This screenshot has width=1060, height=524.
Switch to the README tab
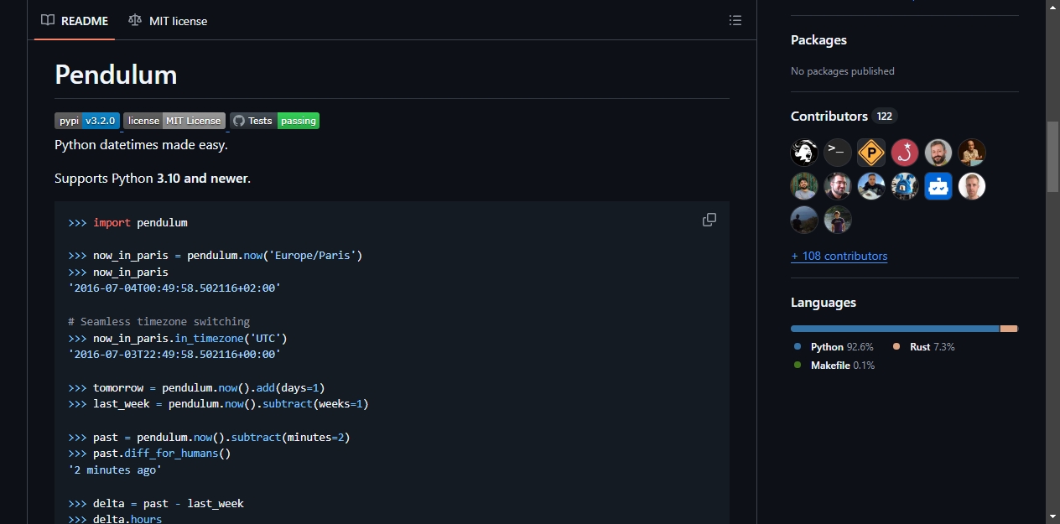[75, 20]
